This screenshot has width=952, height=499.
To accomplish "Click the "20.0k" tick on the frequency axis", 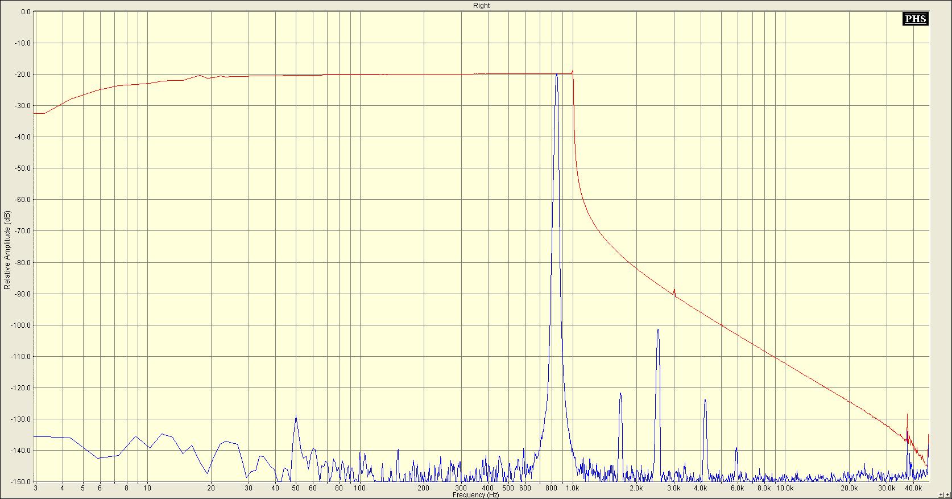I will (x=849, y=488).
